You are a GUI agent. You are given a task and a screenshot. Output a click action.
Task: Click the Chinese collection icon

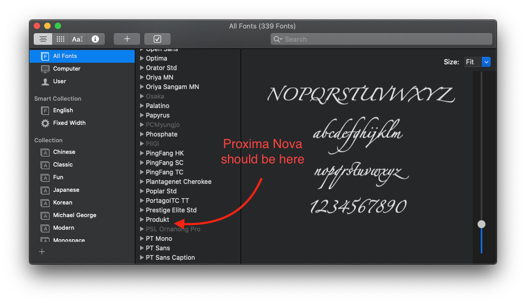pyautogui.click(x=45, y=152)
